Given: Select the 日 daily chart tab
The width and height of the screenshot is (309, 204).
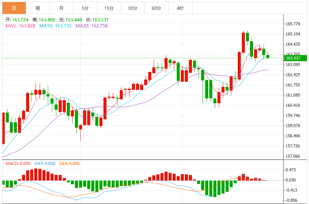Looking at the screenshot, I should (x=14, y=8).
